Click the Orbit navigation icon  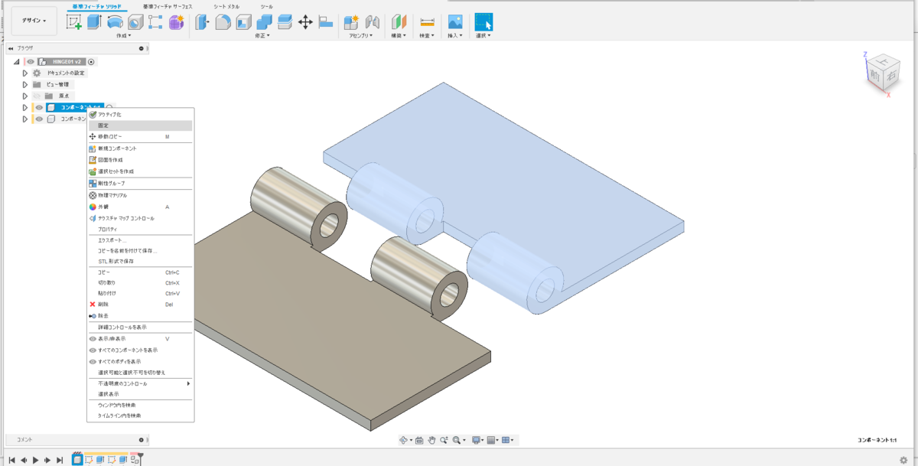click(x=404, y=440)
